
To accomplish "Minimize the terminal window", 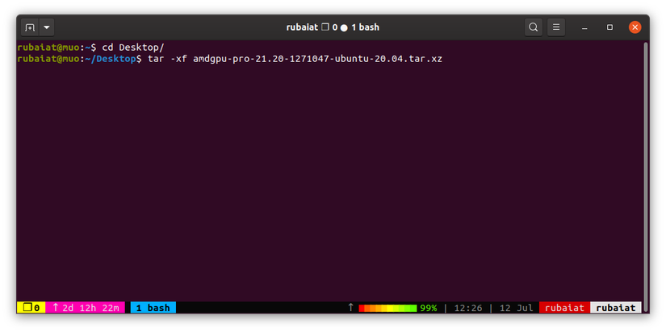I will click(x=585, y=27).
